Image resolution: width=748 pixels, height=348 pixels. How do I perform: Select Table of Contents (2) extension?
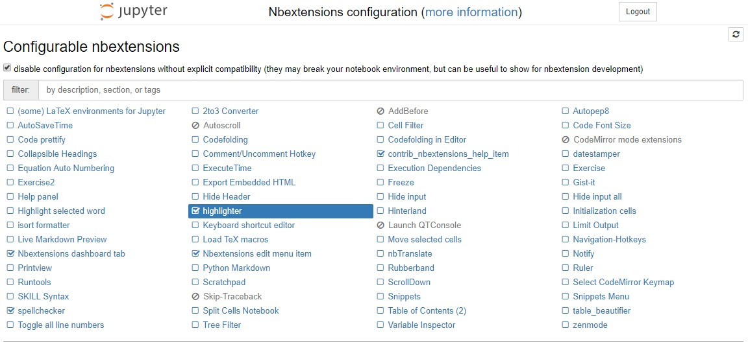[x=427, y=311]
